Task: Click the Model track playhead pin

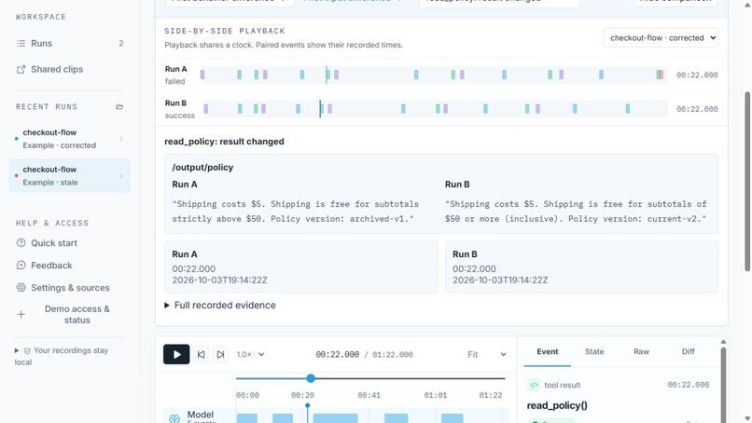Action: 307,405
